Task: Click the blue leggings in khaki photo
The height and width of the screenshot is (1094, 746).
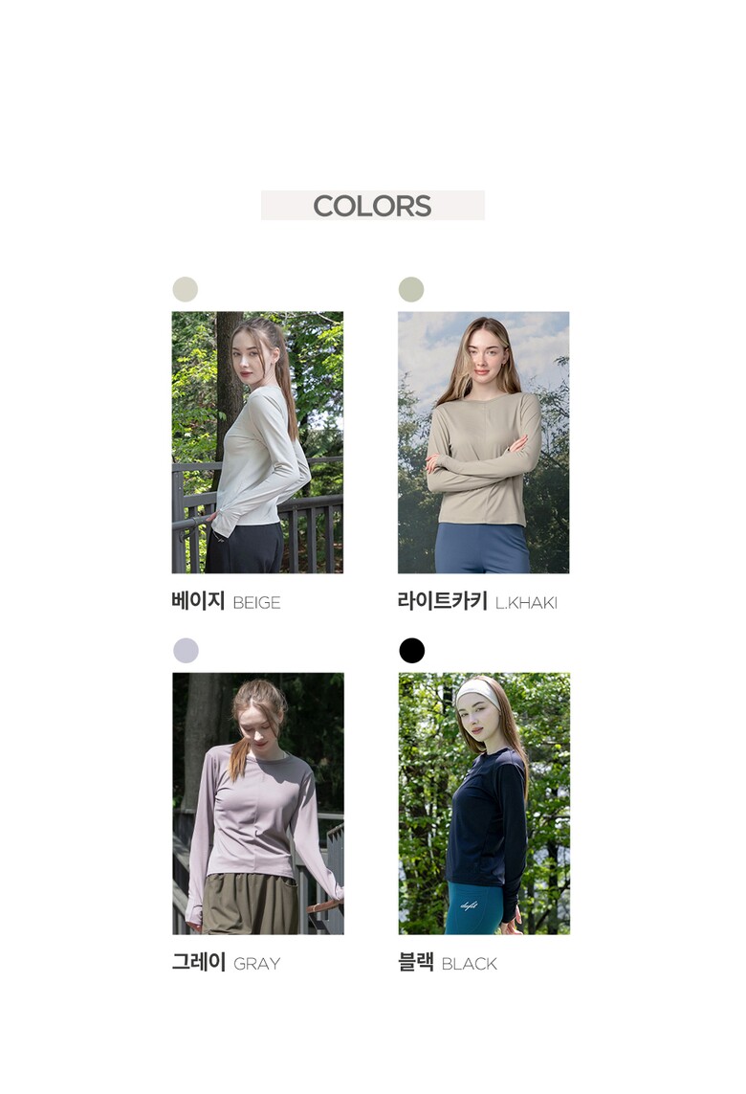Action: (481, 548)
